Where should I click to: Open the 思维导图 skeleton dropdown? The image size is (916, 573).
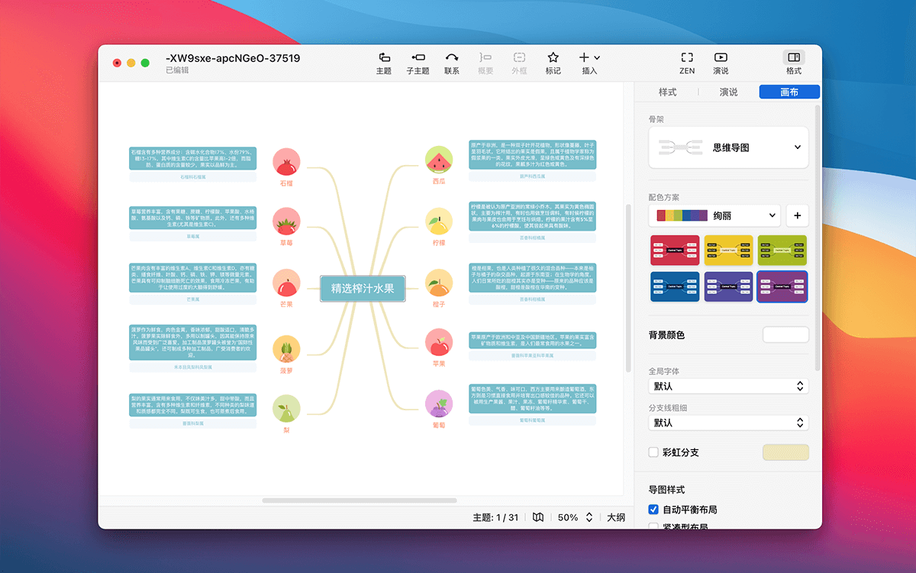click(728, 147)
